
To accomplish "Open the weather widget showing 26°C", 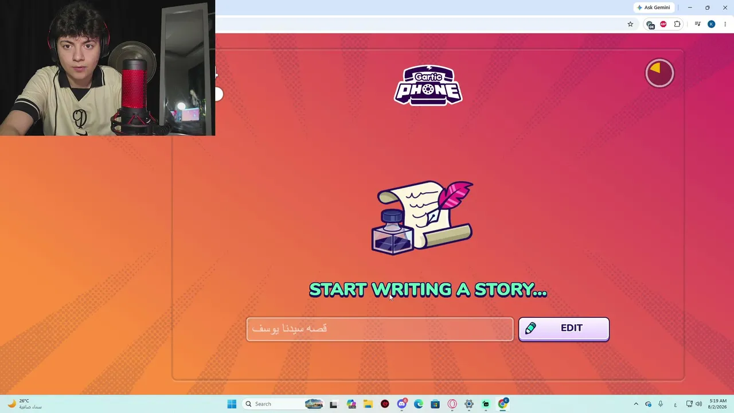I will tap(25, 404).
